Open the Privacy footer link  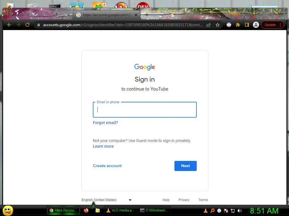184,200
